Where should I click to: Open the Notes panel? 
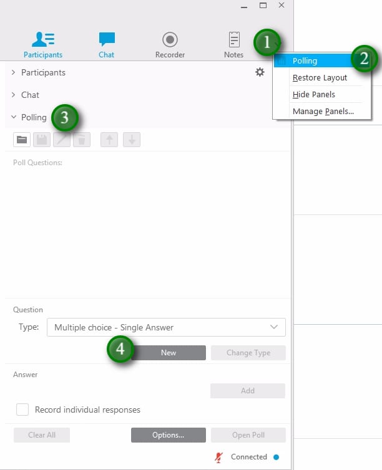point(234,39)
